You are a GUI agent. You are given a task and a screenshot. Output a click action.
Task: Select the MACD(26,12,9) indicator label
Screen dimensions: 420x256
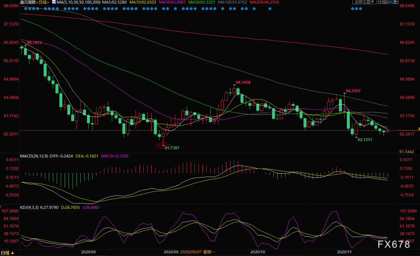pyautogui.click(x=34, y=156)
